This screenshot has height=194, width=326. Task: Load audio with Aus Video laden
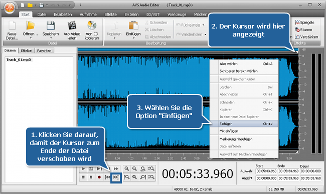72,30
